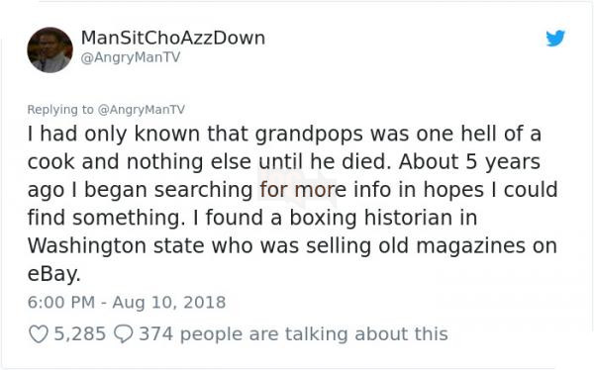The width and height of the screenshot is (594, 370).
Task: Click the "Replying to" label text
Action: 60,110
